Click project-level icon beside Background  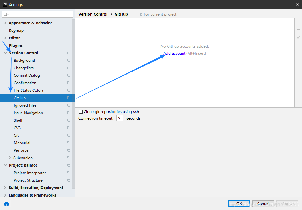pyautogui.click(x=69, y=60)
